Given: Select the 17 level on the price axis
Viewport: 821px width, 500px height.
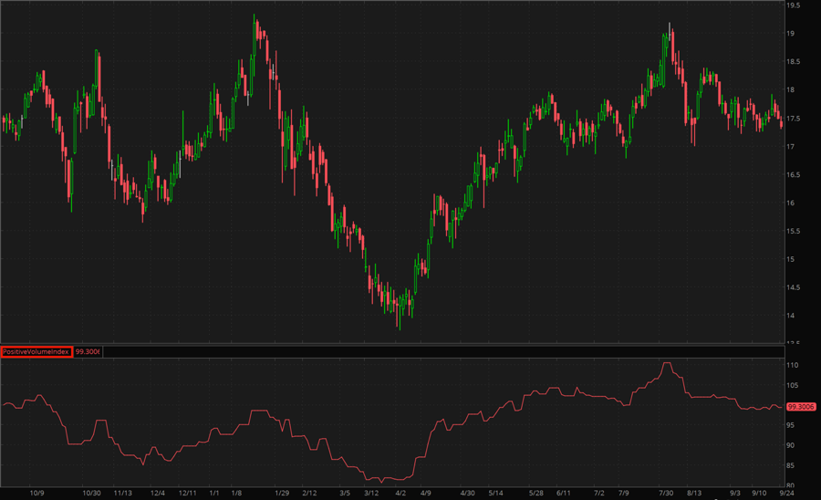Looking at the screenshot, I should tap(792, 146).
